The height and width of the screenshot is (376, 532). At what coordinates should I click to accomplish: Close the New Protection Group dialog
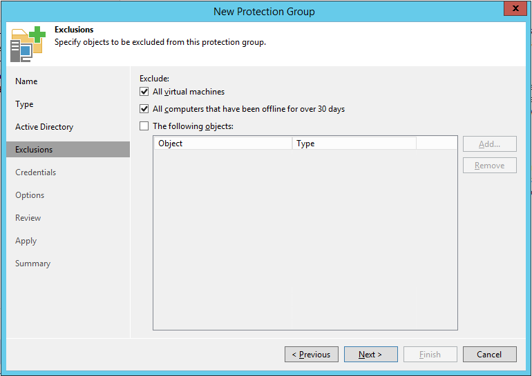coord(513,10)
